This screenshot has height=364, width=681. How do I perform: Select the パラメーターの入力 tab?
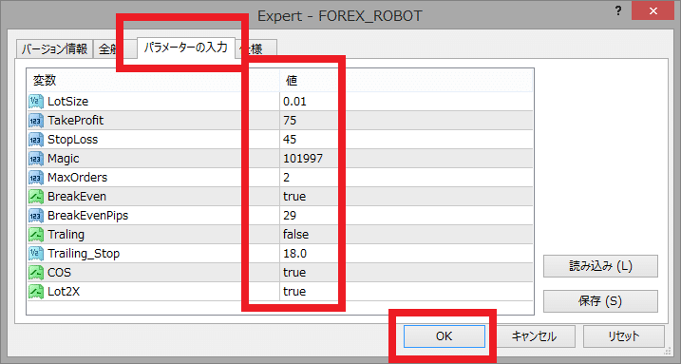(x=186, y=47)
